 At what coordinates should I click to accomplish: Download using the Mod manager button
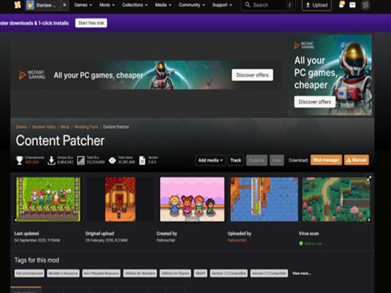pos(326,160)
